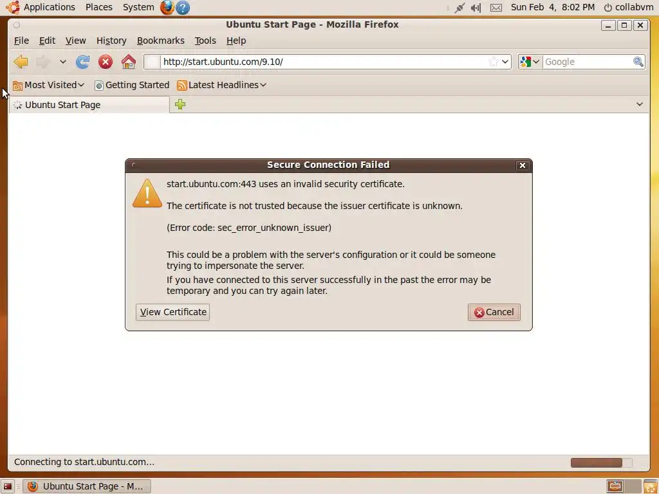
Task: Select Ubuntu Start Page taskbar window button
Action: click(x=87, y=486)
